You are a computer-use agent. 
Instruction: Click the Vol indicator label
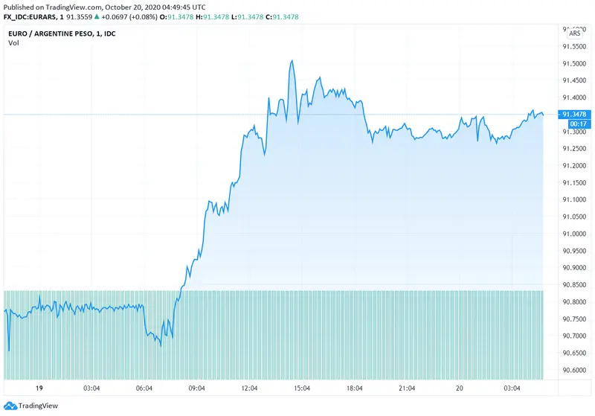click(13, 43)
